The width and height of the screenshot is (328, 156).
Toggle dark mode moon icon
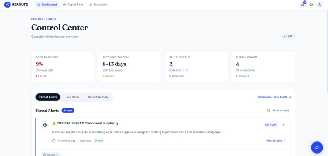311,4
